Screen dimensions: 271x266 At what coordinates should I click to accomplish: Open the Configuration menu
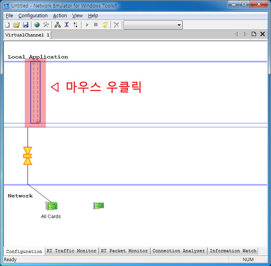click(x=33, y=16)
